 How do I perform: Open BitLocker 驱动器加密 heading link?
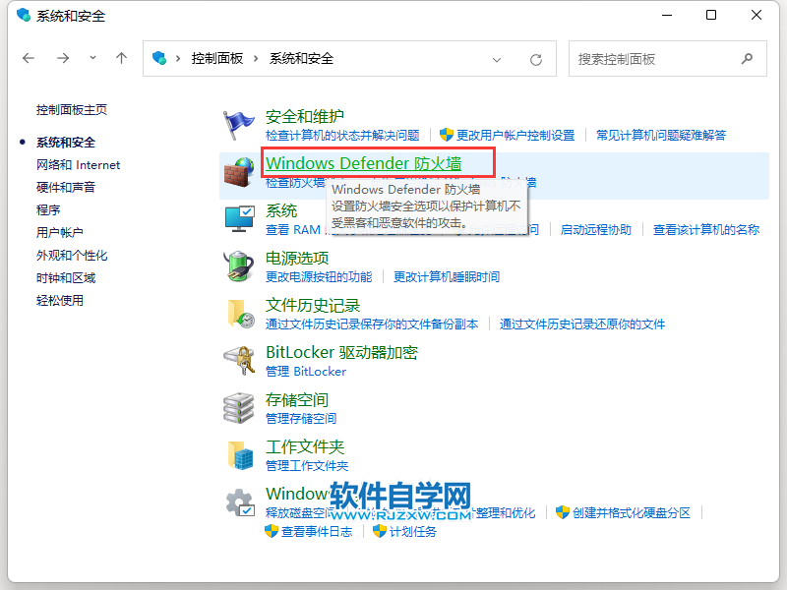341,352
